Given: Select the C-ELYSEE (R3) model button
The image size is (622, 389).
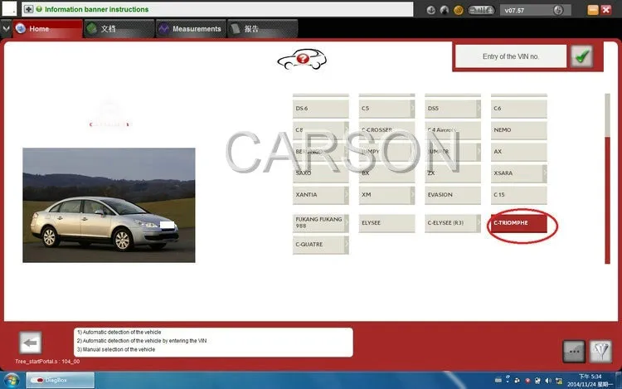Looking at the screenshot, I should coord(452,223).
